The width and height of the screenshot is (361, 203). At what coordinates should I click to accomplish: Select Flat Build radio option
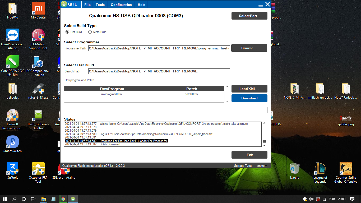[x=67, y=32]
